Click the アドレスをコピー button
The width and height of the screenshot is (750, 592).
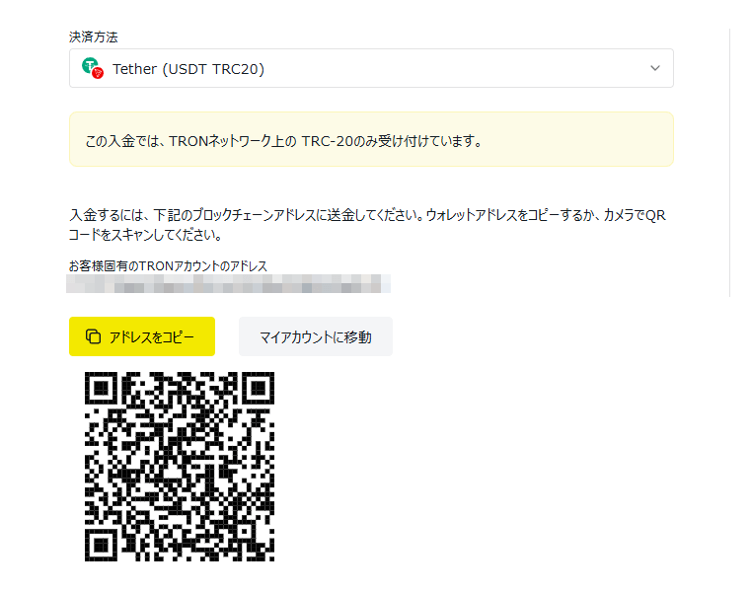point(142,336)
